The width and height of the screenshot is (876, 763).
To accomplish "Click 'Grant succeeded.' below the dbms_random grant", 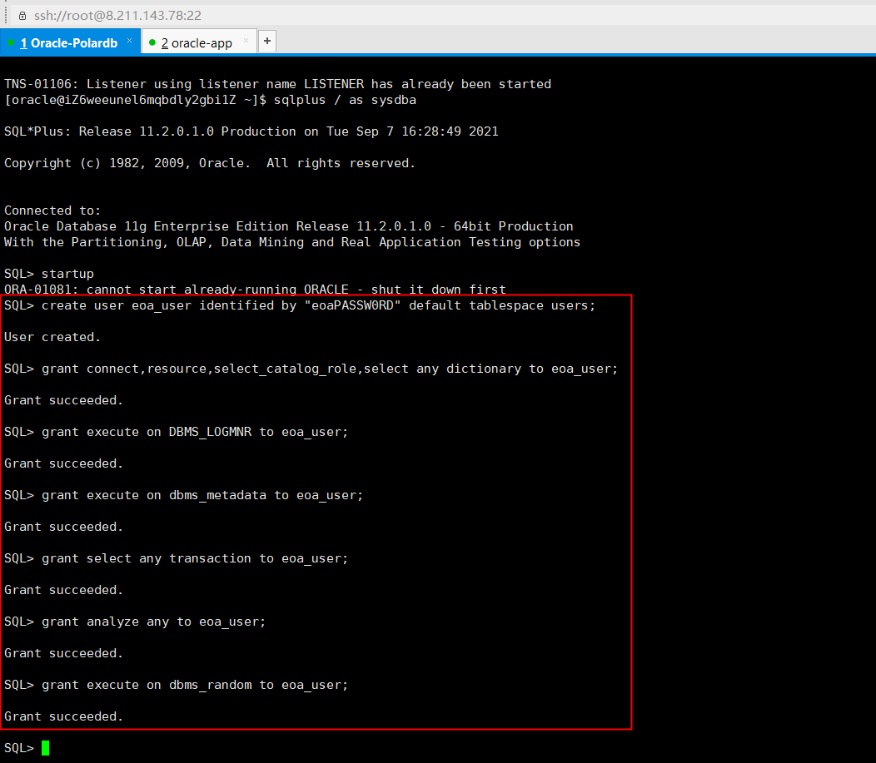I will pos(63,716).
